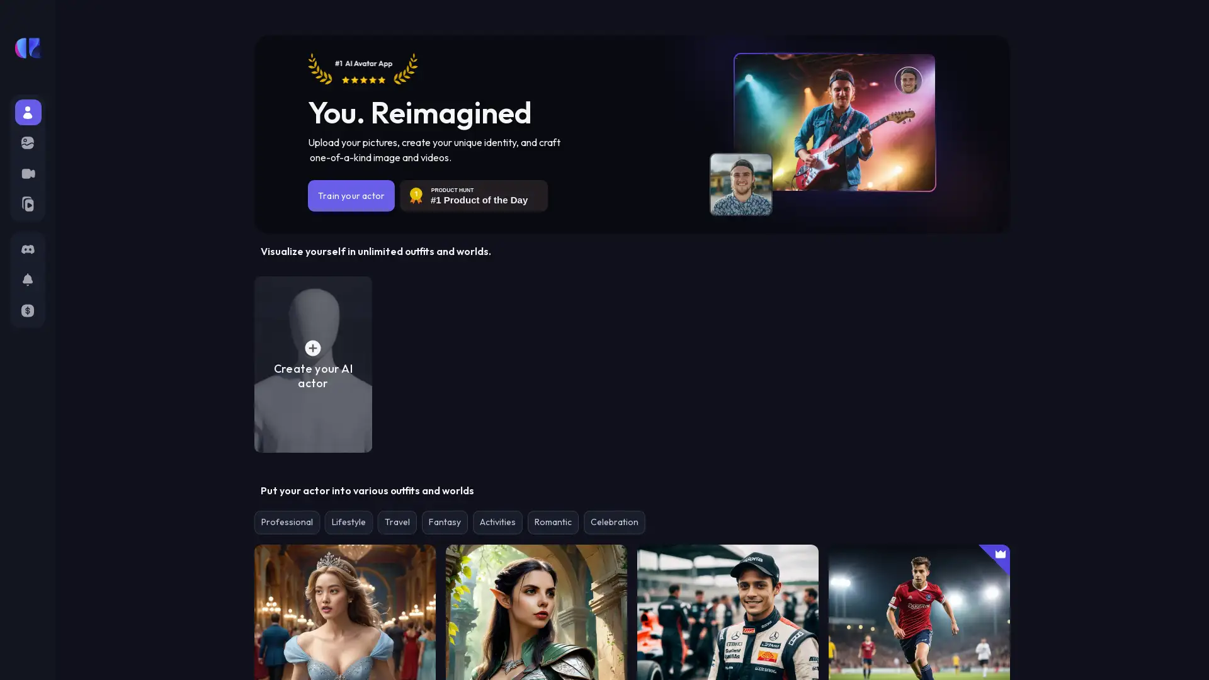Open the AI actor creation icon
Viewport: 1209px width, 680px height.
pyautogui.click(x=312, y=348)
